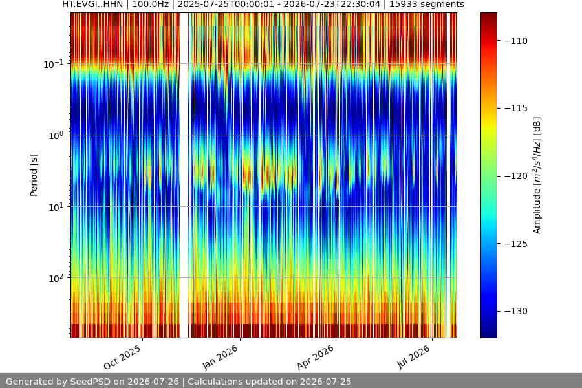
Task: Click the colorbar label 'Amplitude [m²/s⁴/Hz] [dB]'
Action: click(537, 175)
